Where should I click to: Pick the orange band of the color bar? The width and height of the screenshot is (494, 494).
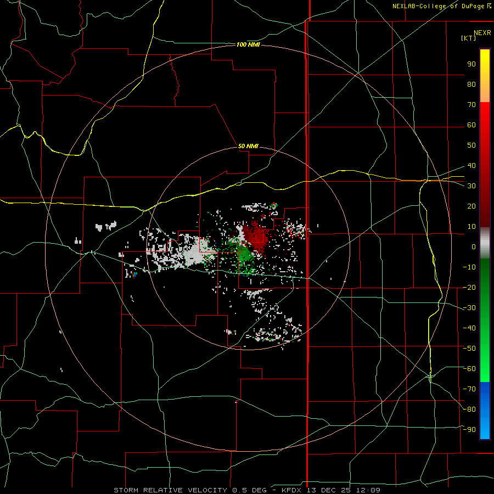click(x=485, y=94)
